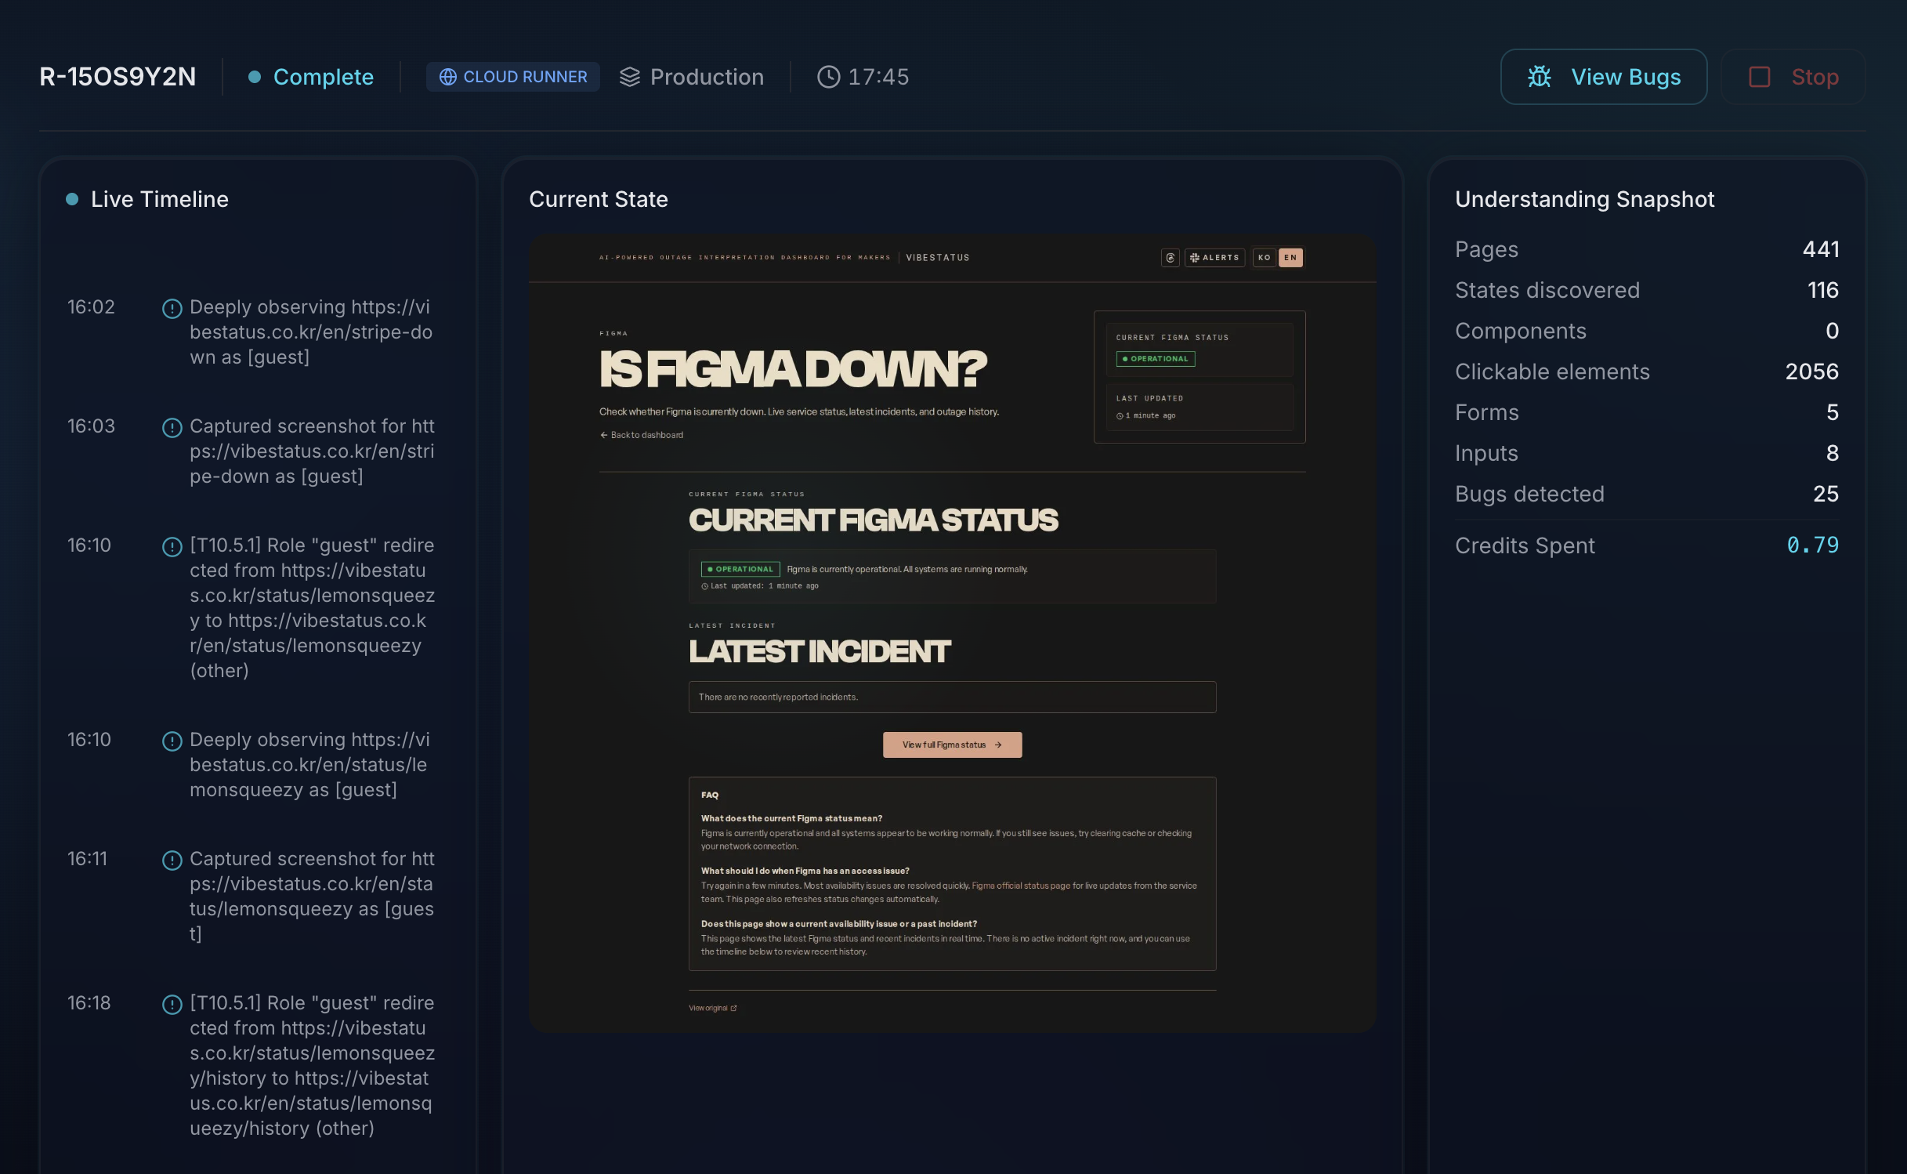Viewport: 1907px width, 1174px height.
Task: Switch preview language to KO
Action: 1264,257
